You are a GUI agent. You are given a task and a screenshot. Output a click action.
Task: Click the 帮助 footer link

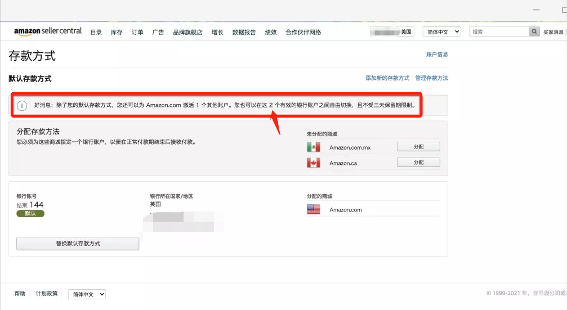click(x=20, y=293)
